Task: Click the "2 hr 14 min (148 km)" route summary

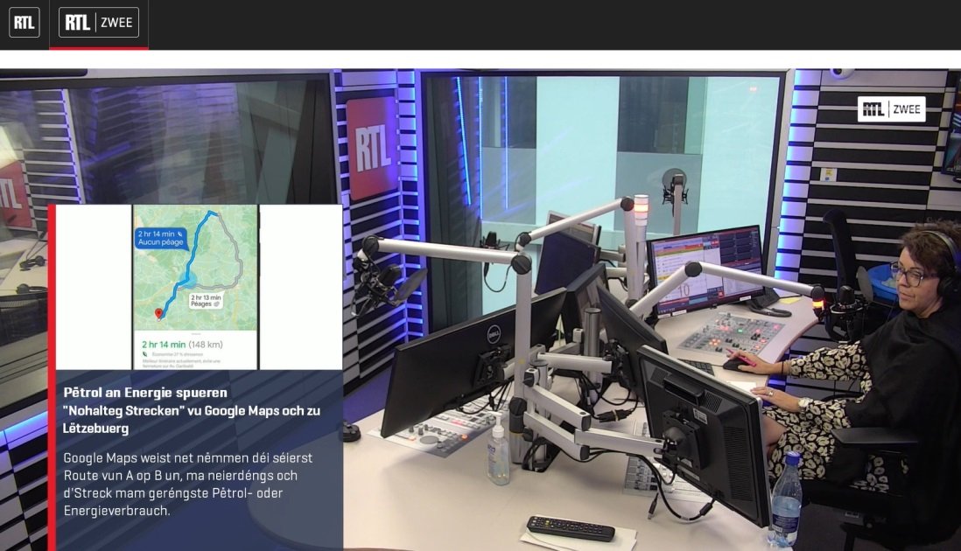Action: (x=183, y=345)
